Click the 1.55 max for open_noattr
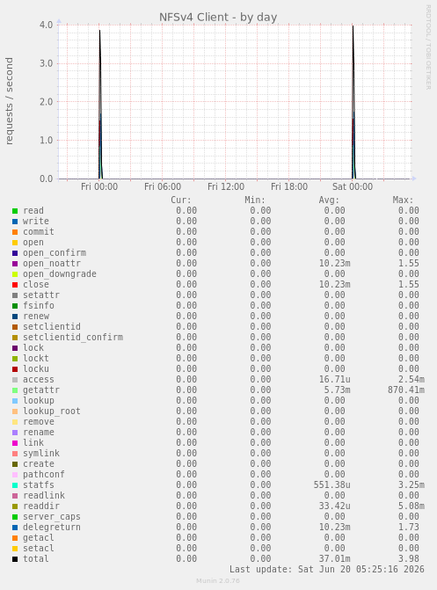 (x=409, y=264)
